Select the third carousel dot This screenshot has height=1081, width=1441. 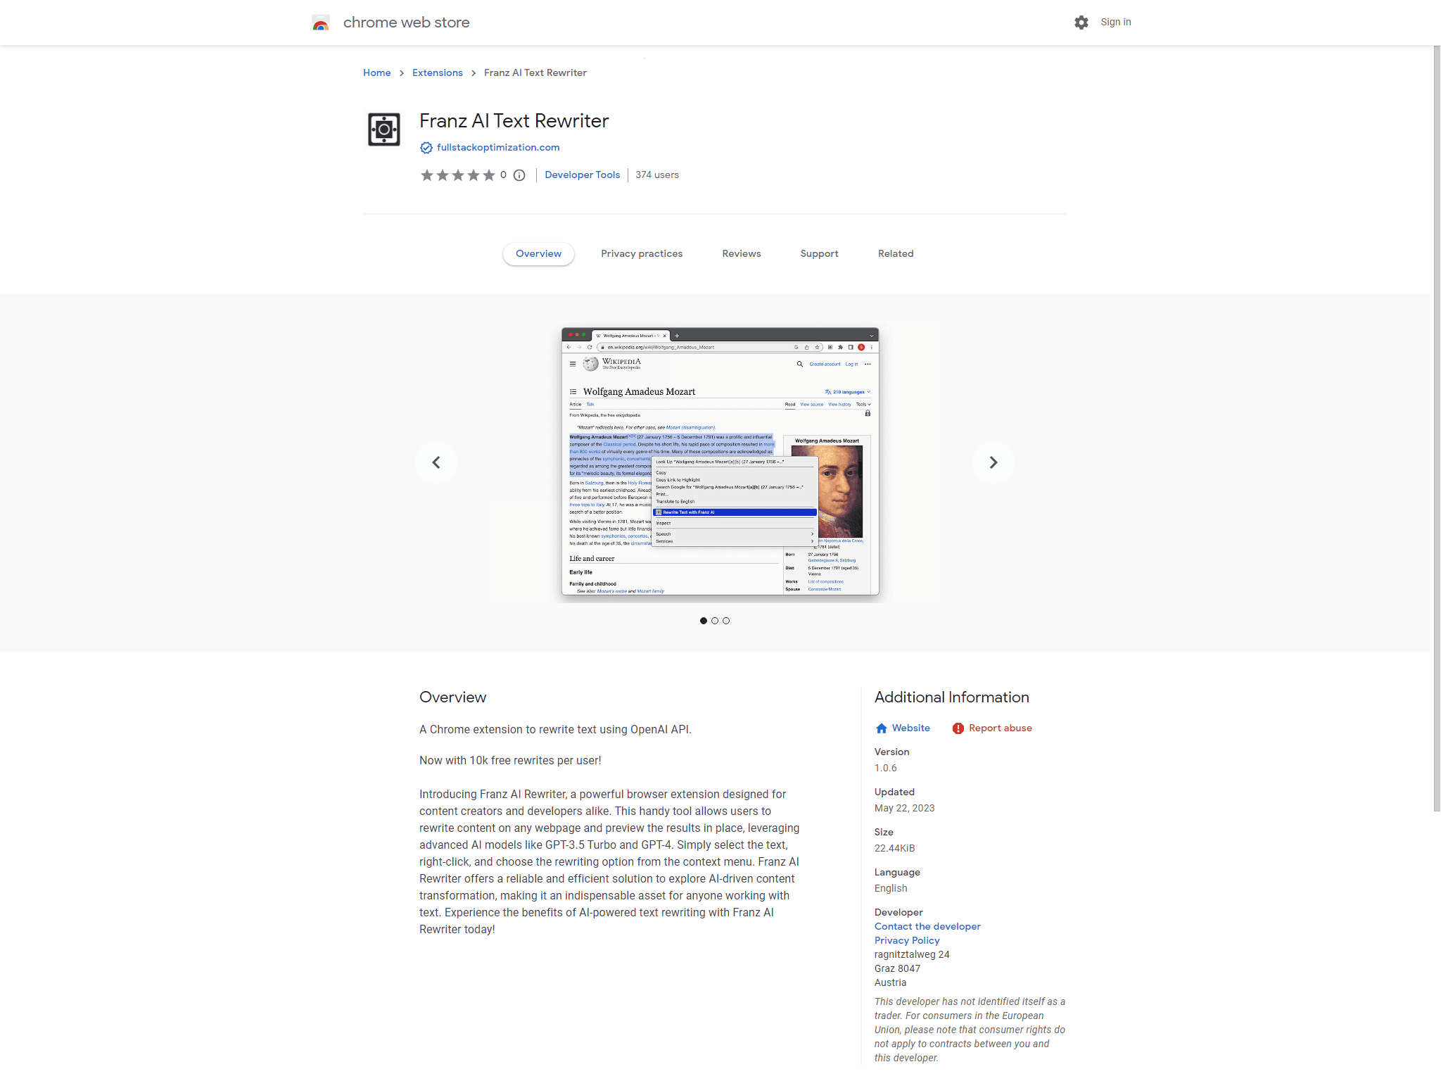pyautogui.click(x=726, y=621)
